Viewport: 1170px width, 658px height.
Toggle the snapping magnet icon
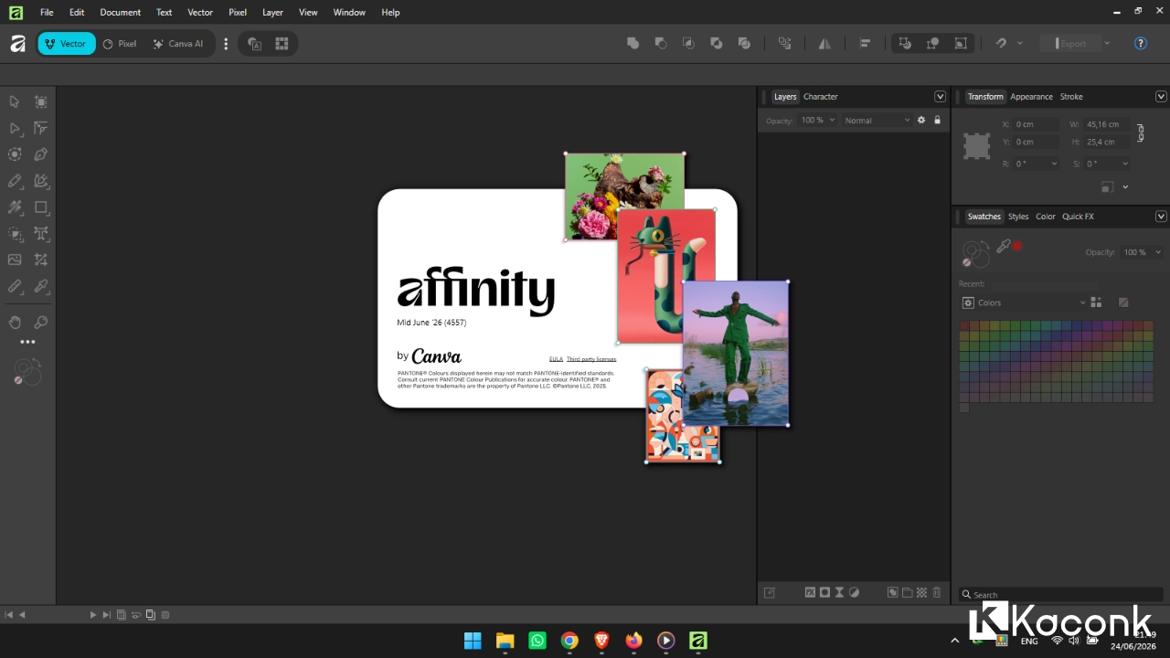[1002, 43]
